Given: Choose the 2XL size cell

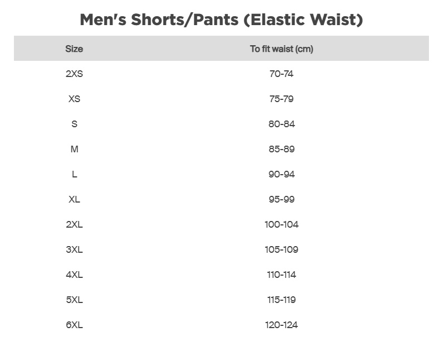Looking at the screenshot, I should click(74, 224).
